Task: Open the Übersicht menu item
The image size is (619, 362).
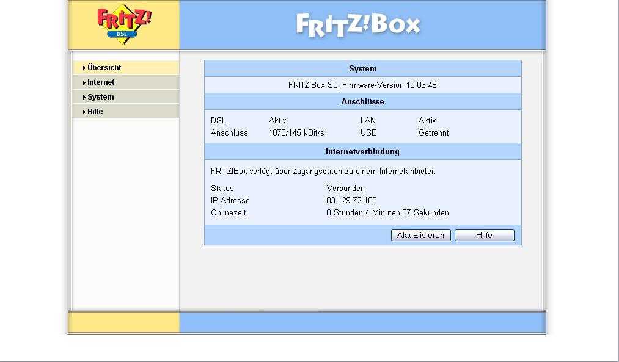Action: (x=104, y=68)
